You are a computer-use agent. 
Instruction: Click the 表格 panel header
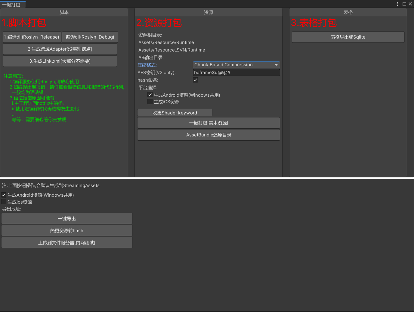pyautogui.click(x=348, y=12)
